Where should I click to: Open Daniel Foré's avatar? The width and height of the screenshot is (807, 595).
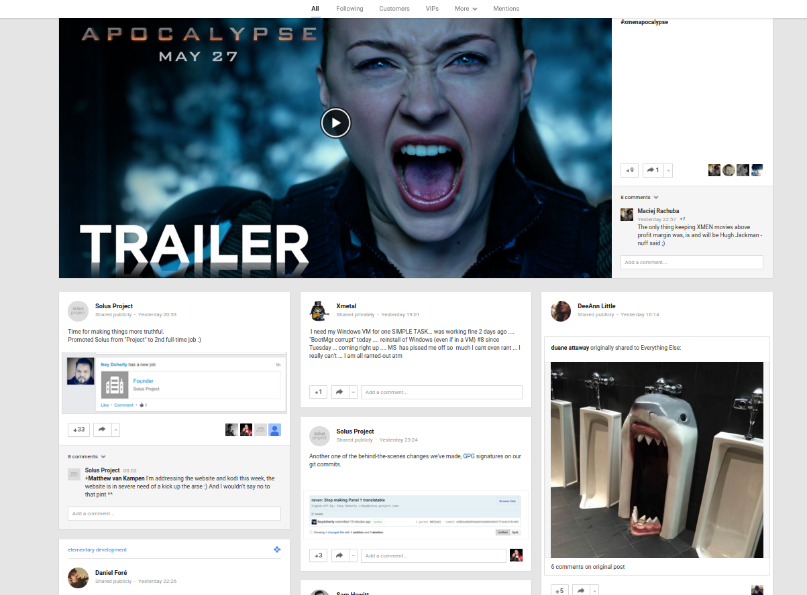(x=78, y=578)
